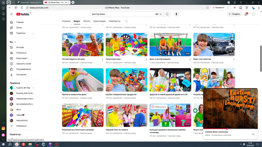Open video title 'Шопинг Американских продуктов'
The height and width of the screenshot is (147, 262).
coord(121,94)
